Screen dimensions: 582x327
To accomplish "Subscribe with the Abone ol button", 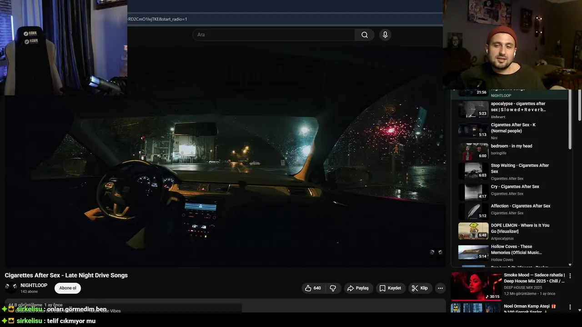I will [68, 288].
